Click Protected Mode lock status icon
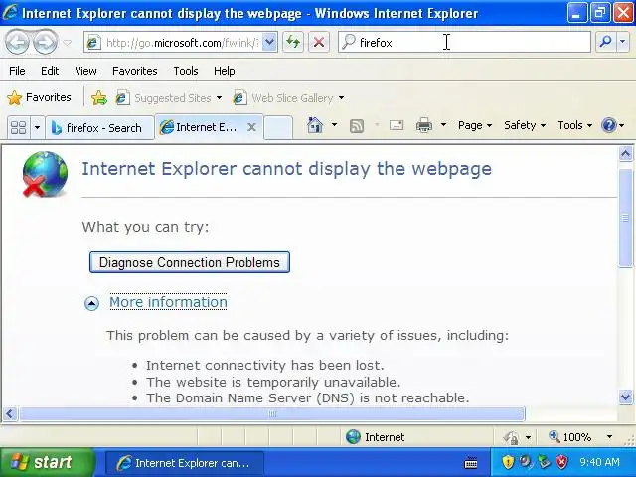The height and width of the screenshot is (477, 636). click(511, 437)
